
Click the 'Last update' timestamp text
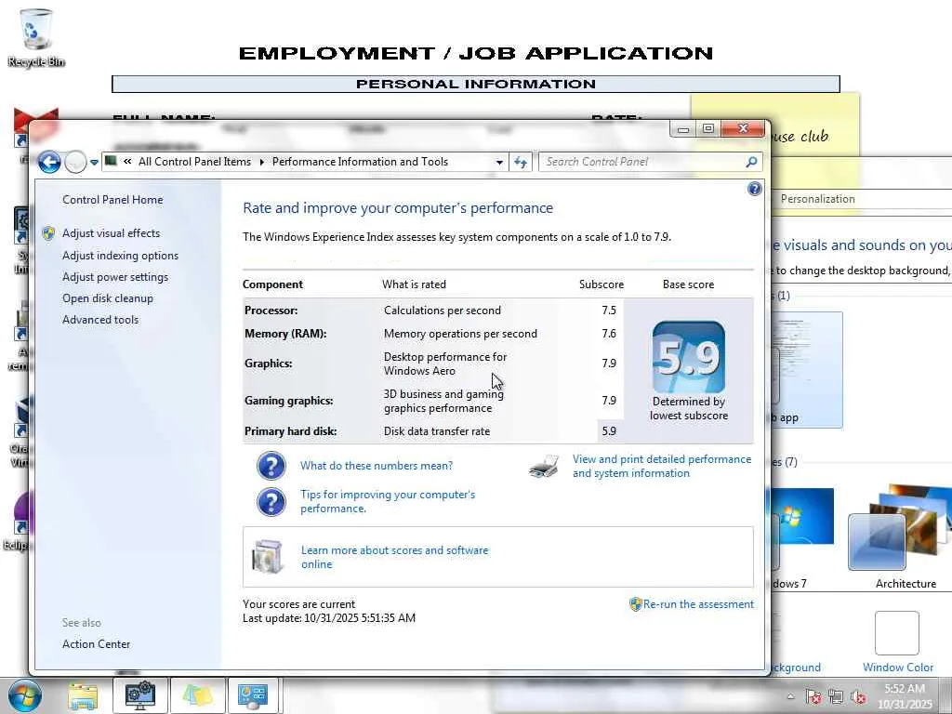pos(329,618)
